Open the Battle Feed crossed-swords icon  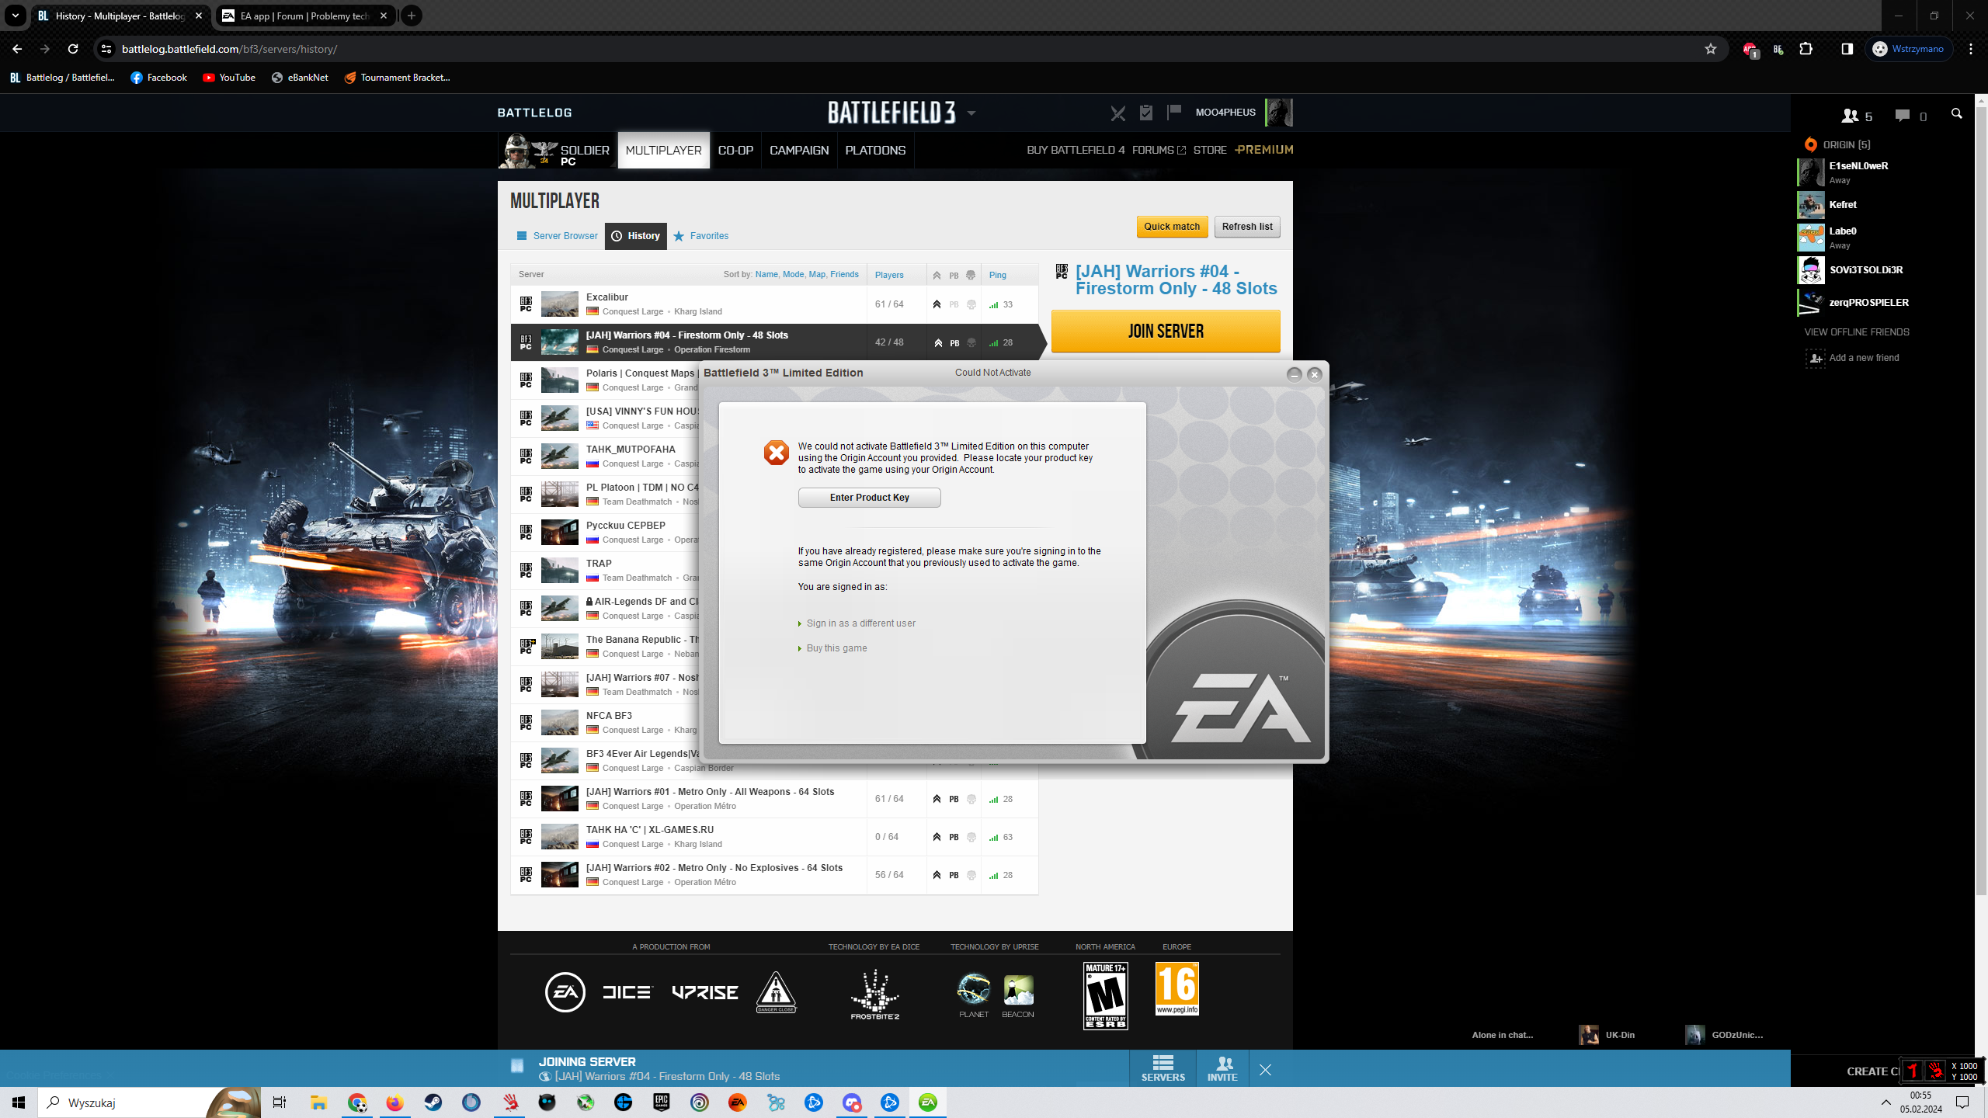point(1117,113)
